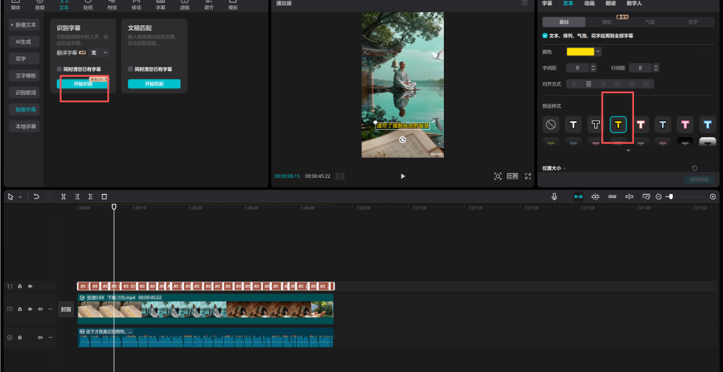
Task: Open fullscreen preview
Action: [x=528, y=176]
